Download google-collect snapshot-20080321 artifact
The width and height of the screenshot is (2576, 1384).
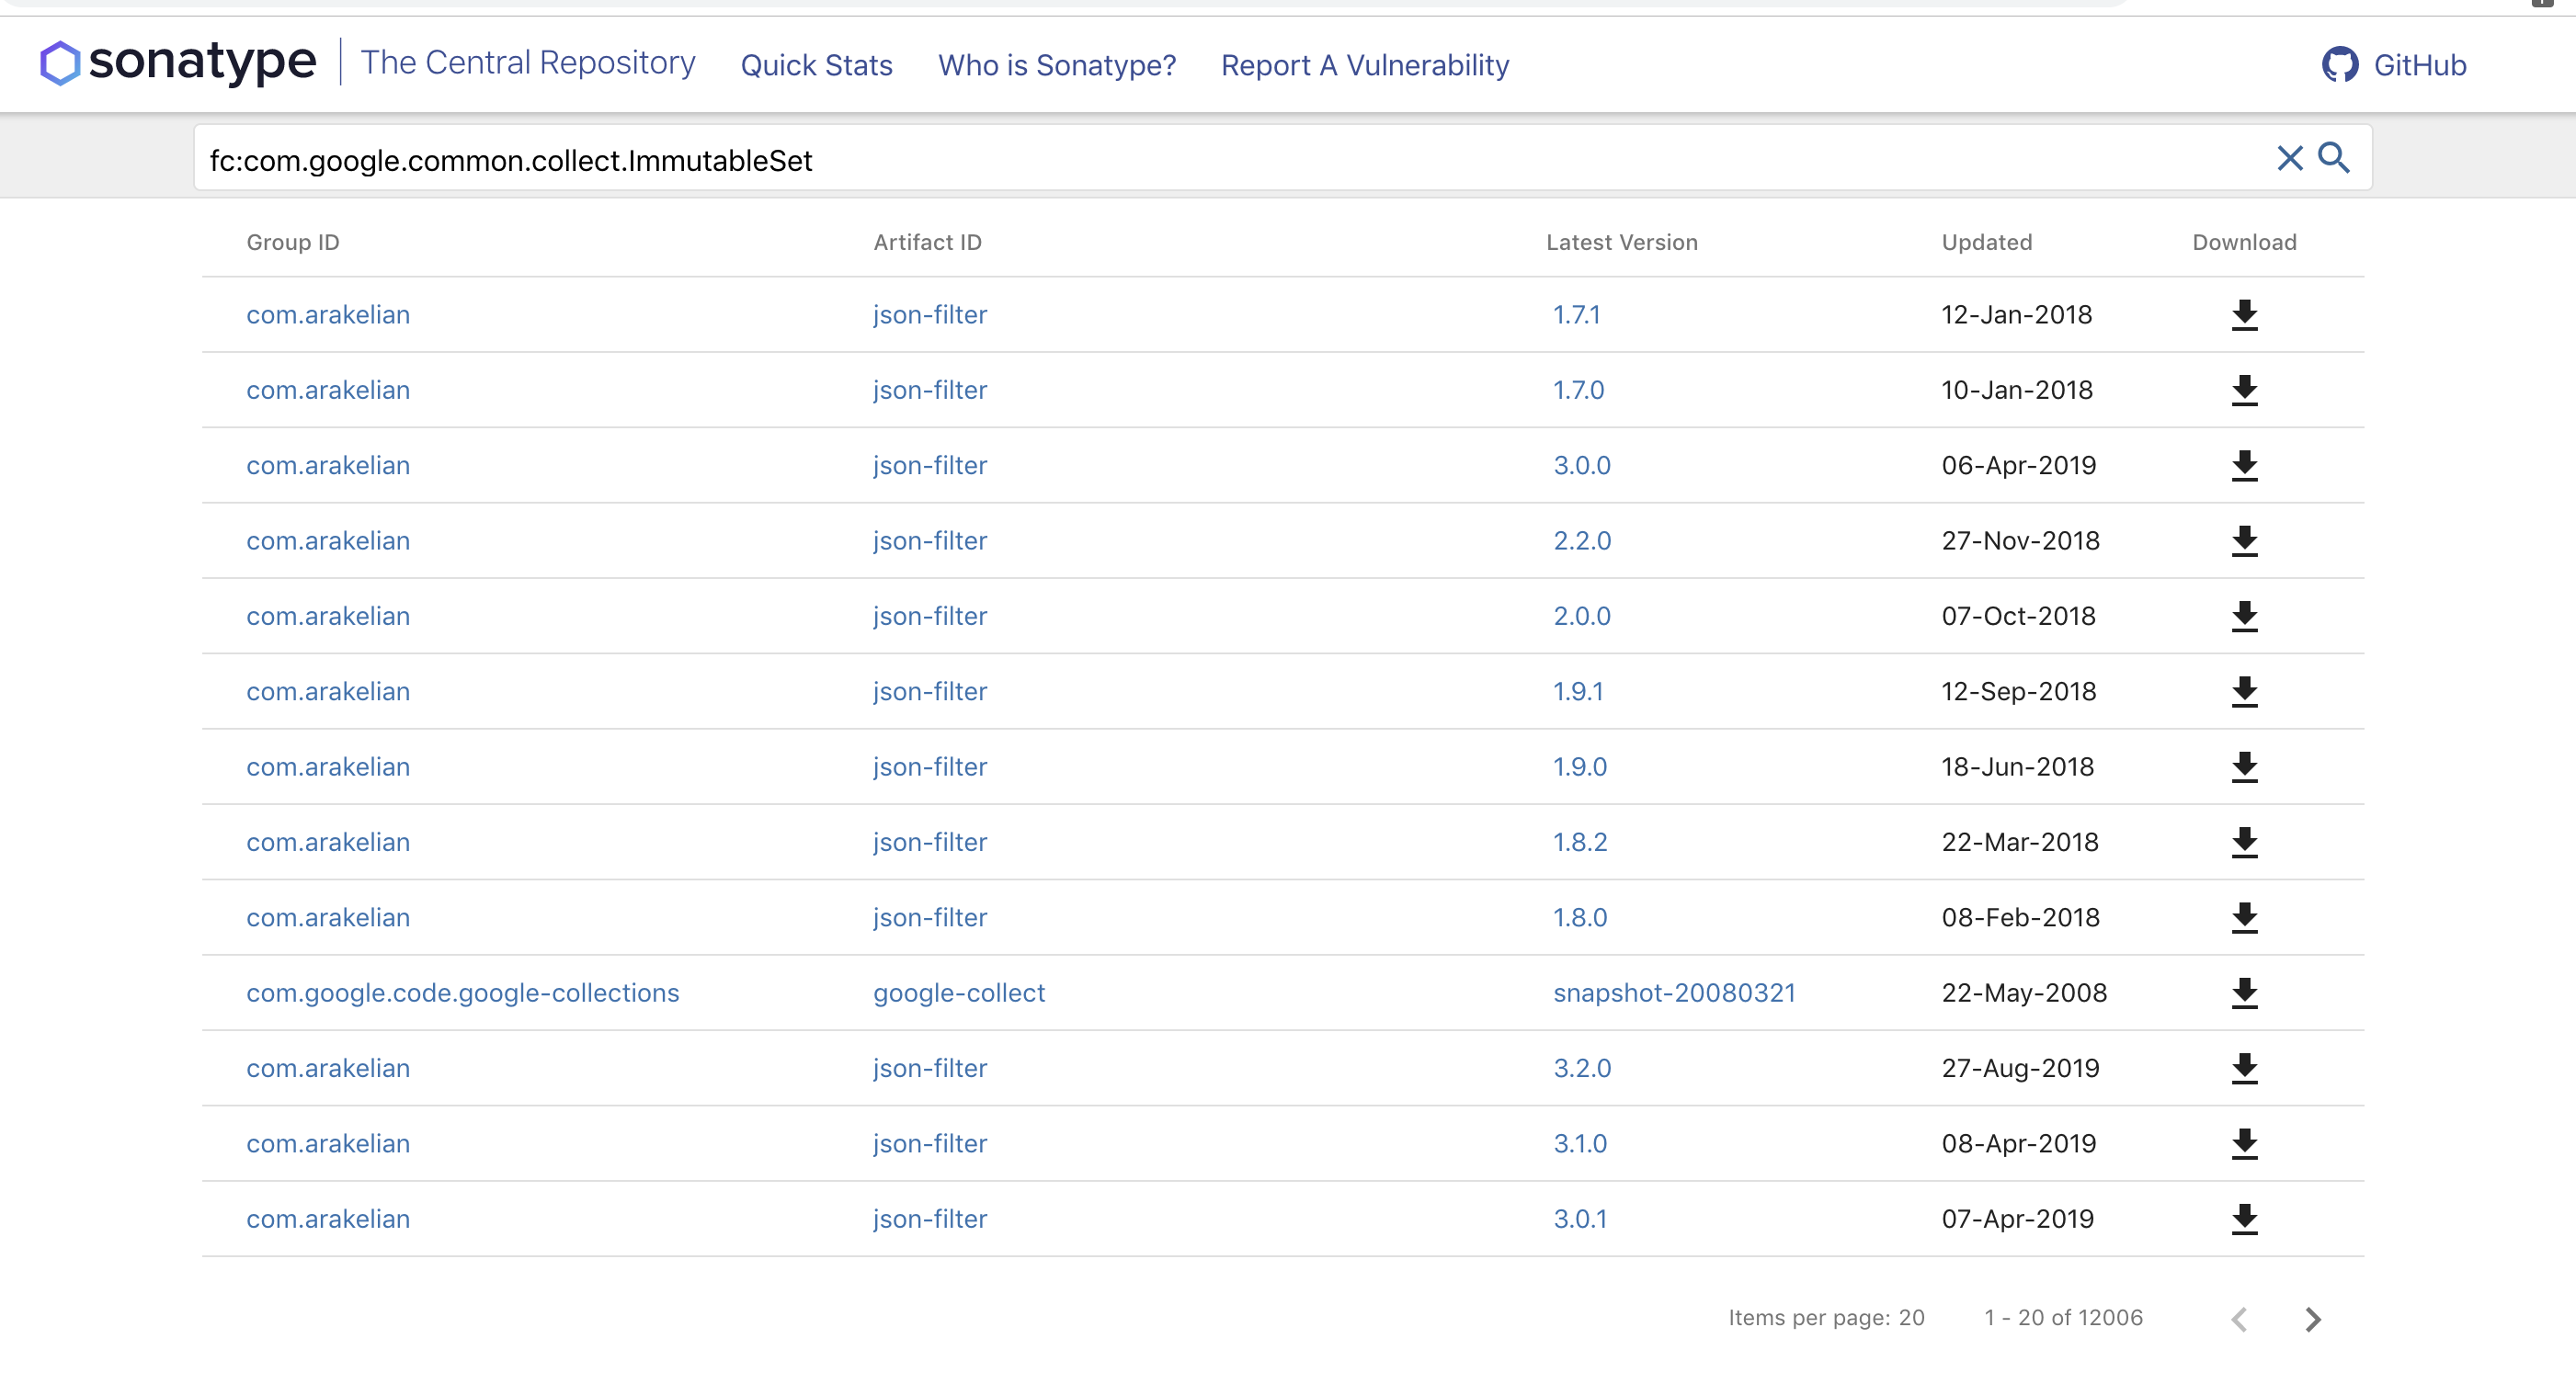pos(2244,993)
